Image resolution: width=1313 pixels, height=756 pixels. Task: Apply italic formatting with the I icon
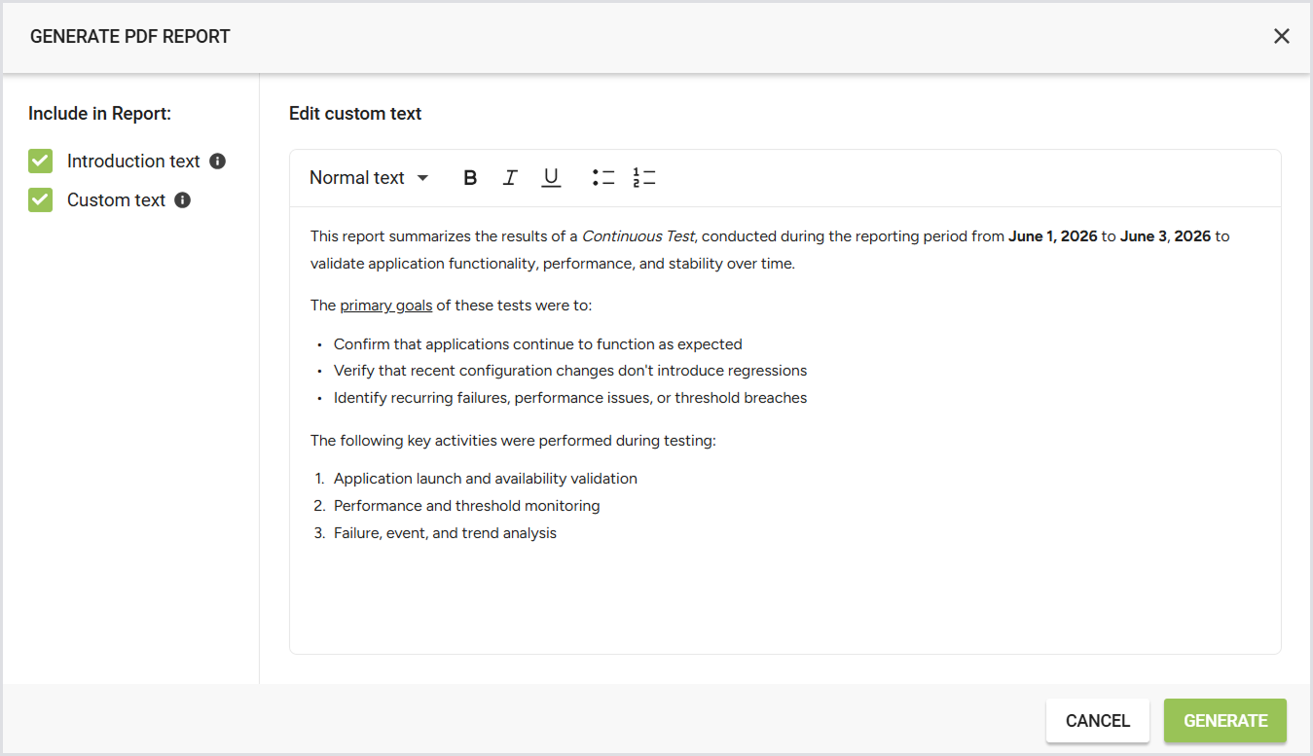510,178
